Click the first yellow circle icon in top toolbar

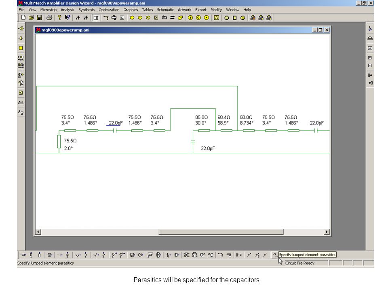[x=132, y=17]
